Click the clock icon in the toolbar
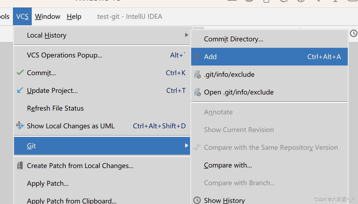358x204 pixels. 354,33
